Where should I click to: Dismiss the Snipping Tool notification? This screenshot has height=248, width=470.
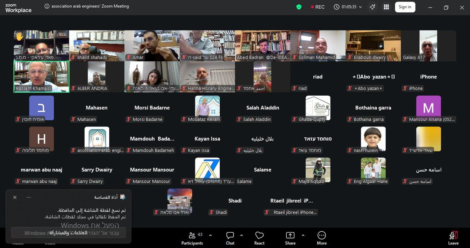(x=15, y=197)
